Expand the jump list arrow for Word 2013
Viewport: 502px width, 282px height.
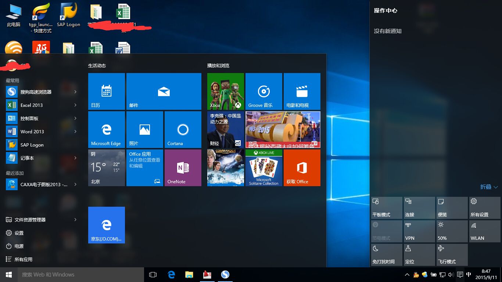pyautogui.click(x=75, y=131)
